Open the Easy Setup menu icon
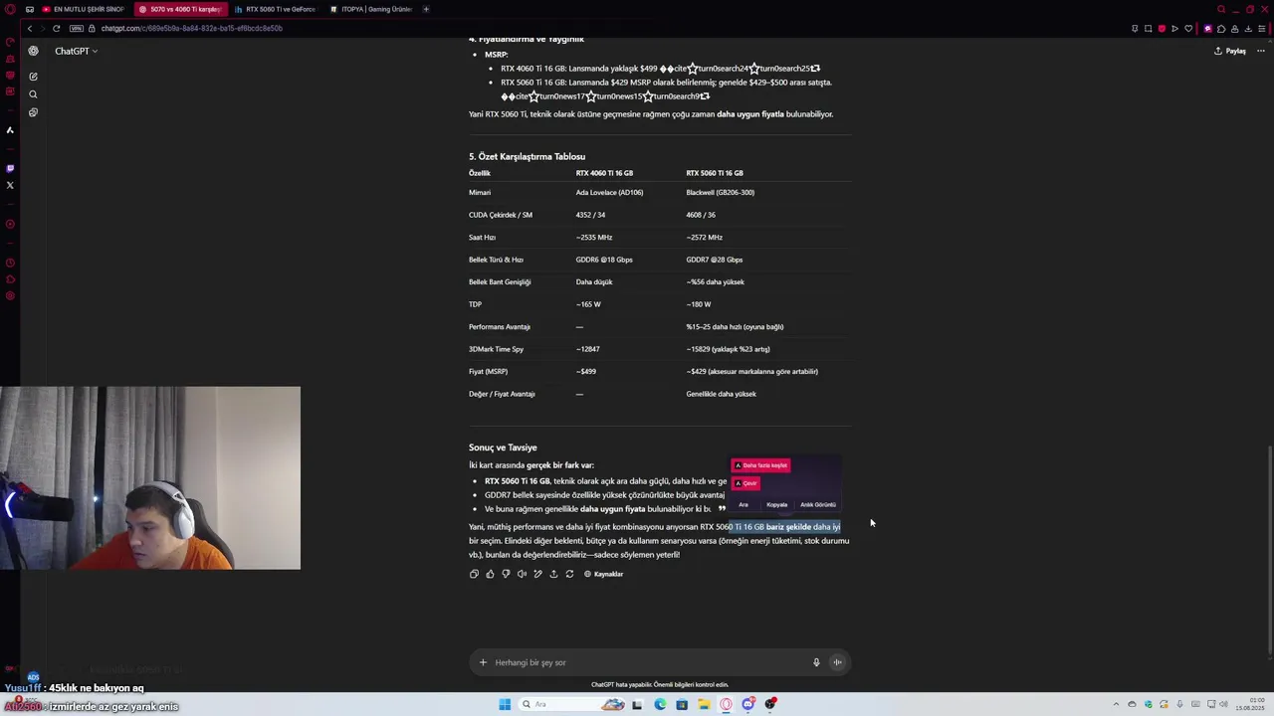 pyautogui.click(x=1262, y=28)
